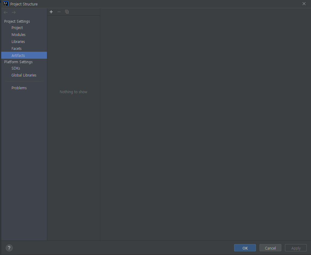Click the 'Nothing to show' placeholder text

click(x=73, y=92)
